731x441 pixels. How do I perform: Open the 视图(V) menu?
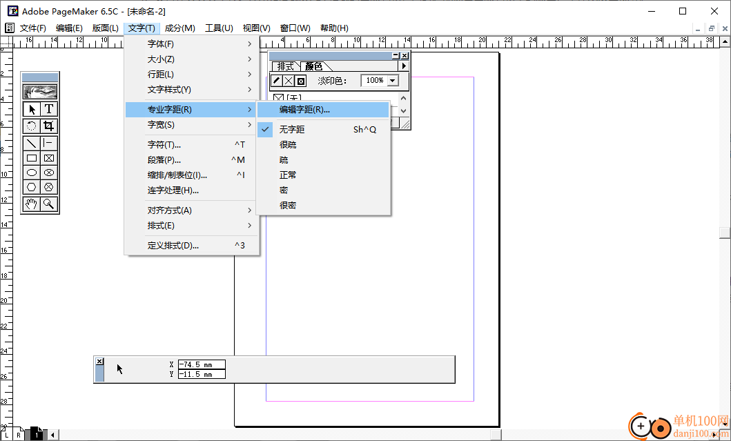pyautogui.click(x=256, y=28)
